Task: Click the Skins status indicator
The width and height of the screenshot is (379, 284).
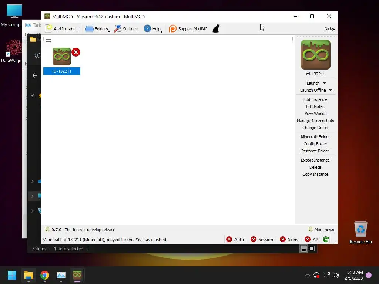Action: click(289, 239)
